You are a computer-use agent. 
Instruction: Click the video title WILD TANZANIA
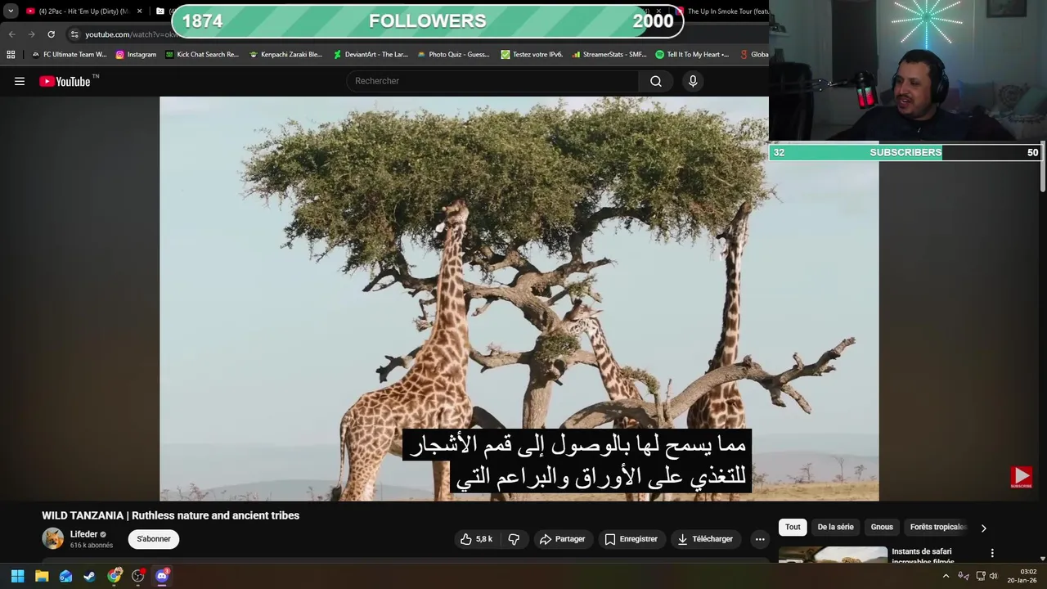tap(171, 515)
